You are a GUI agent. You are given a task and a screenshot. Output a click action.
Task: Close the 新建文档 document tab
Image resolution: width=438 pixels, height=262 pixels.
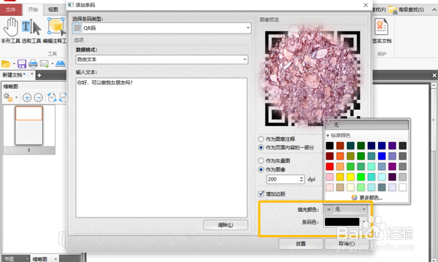click(x=32, y=74)
